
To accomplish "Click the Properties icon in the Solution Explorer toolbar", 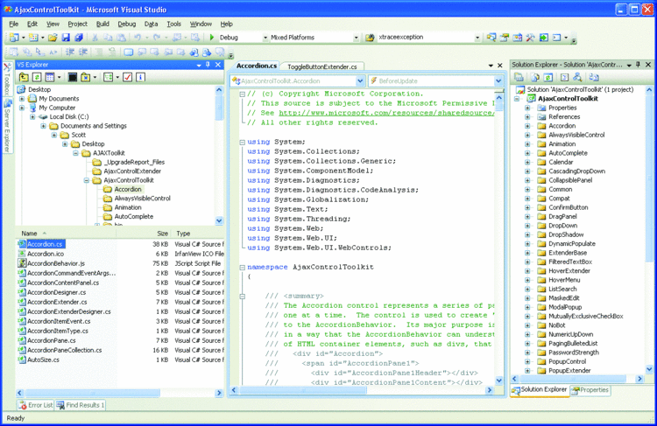I will click(519, 78).
